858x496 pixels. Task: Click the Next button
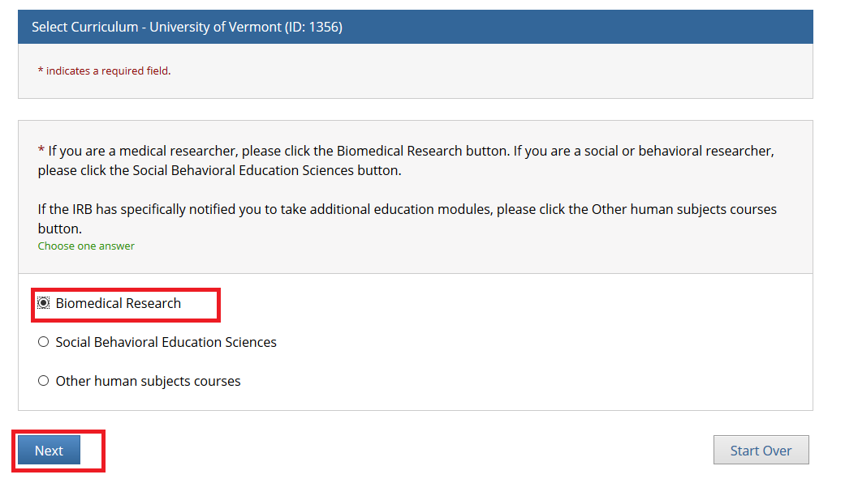click(49, 451)
